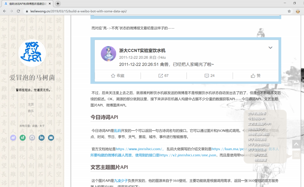304x187 pixels.
Task: Click the 赞 like icon on the post
Action: (254, 76)
